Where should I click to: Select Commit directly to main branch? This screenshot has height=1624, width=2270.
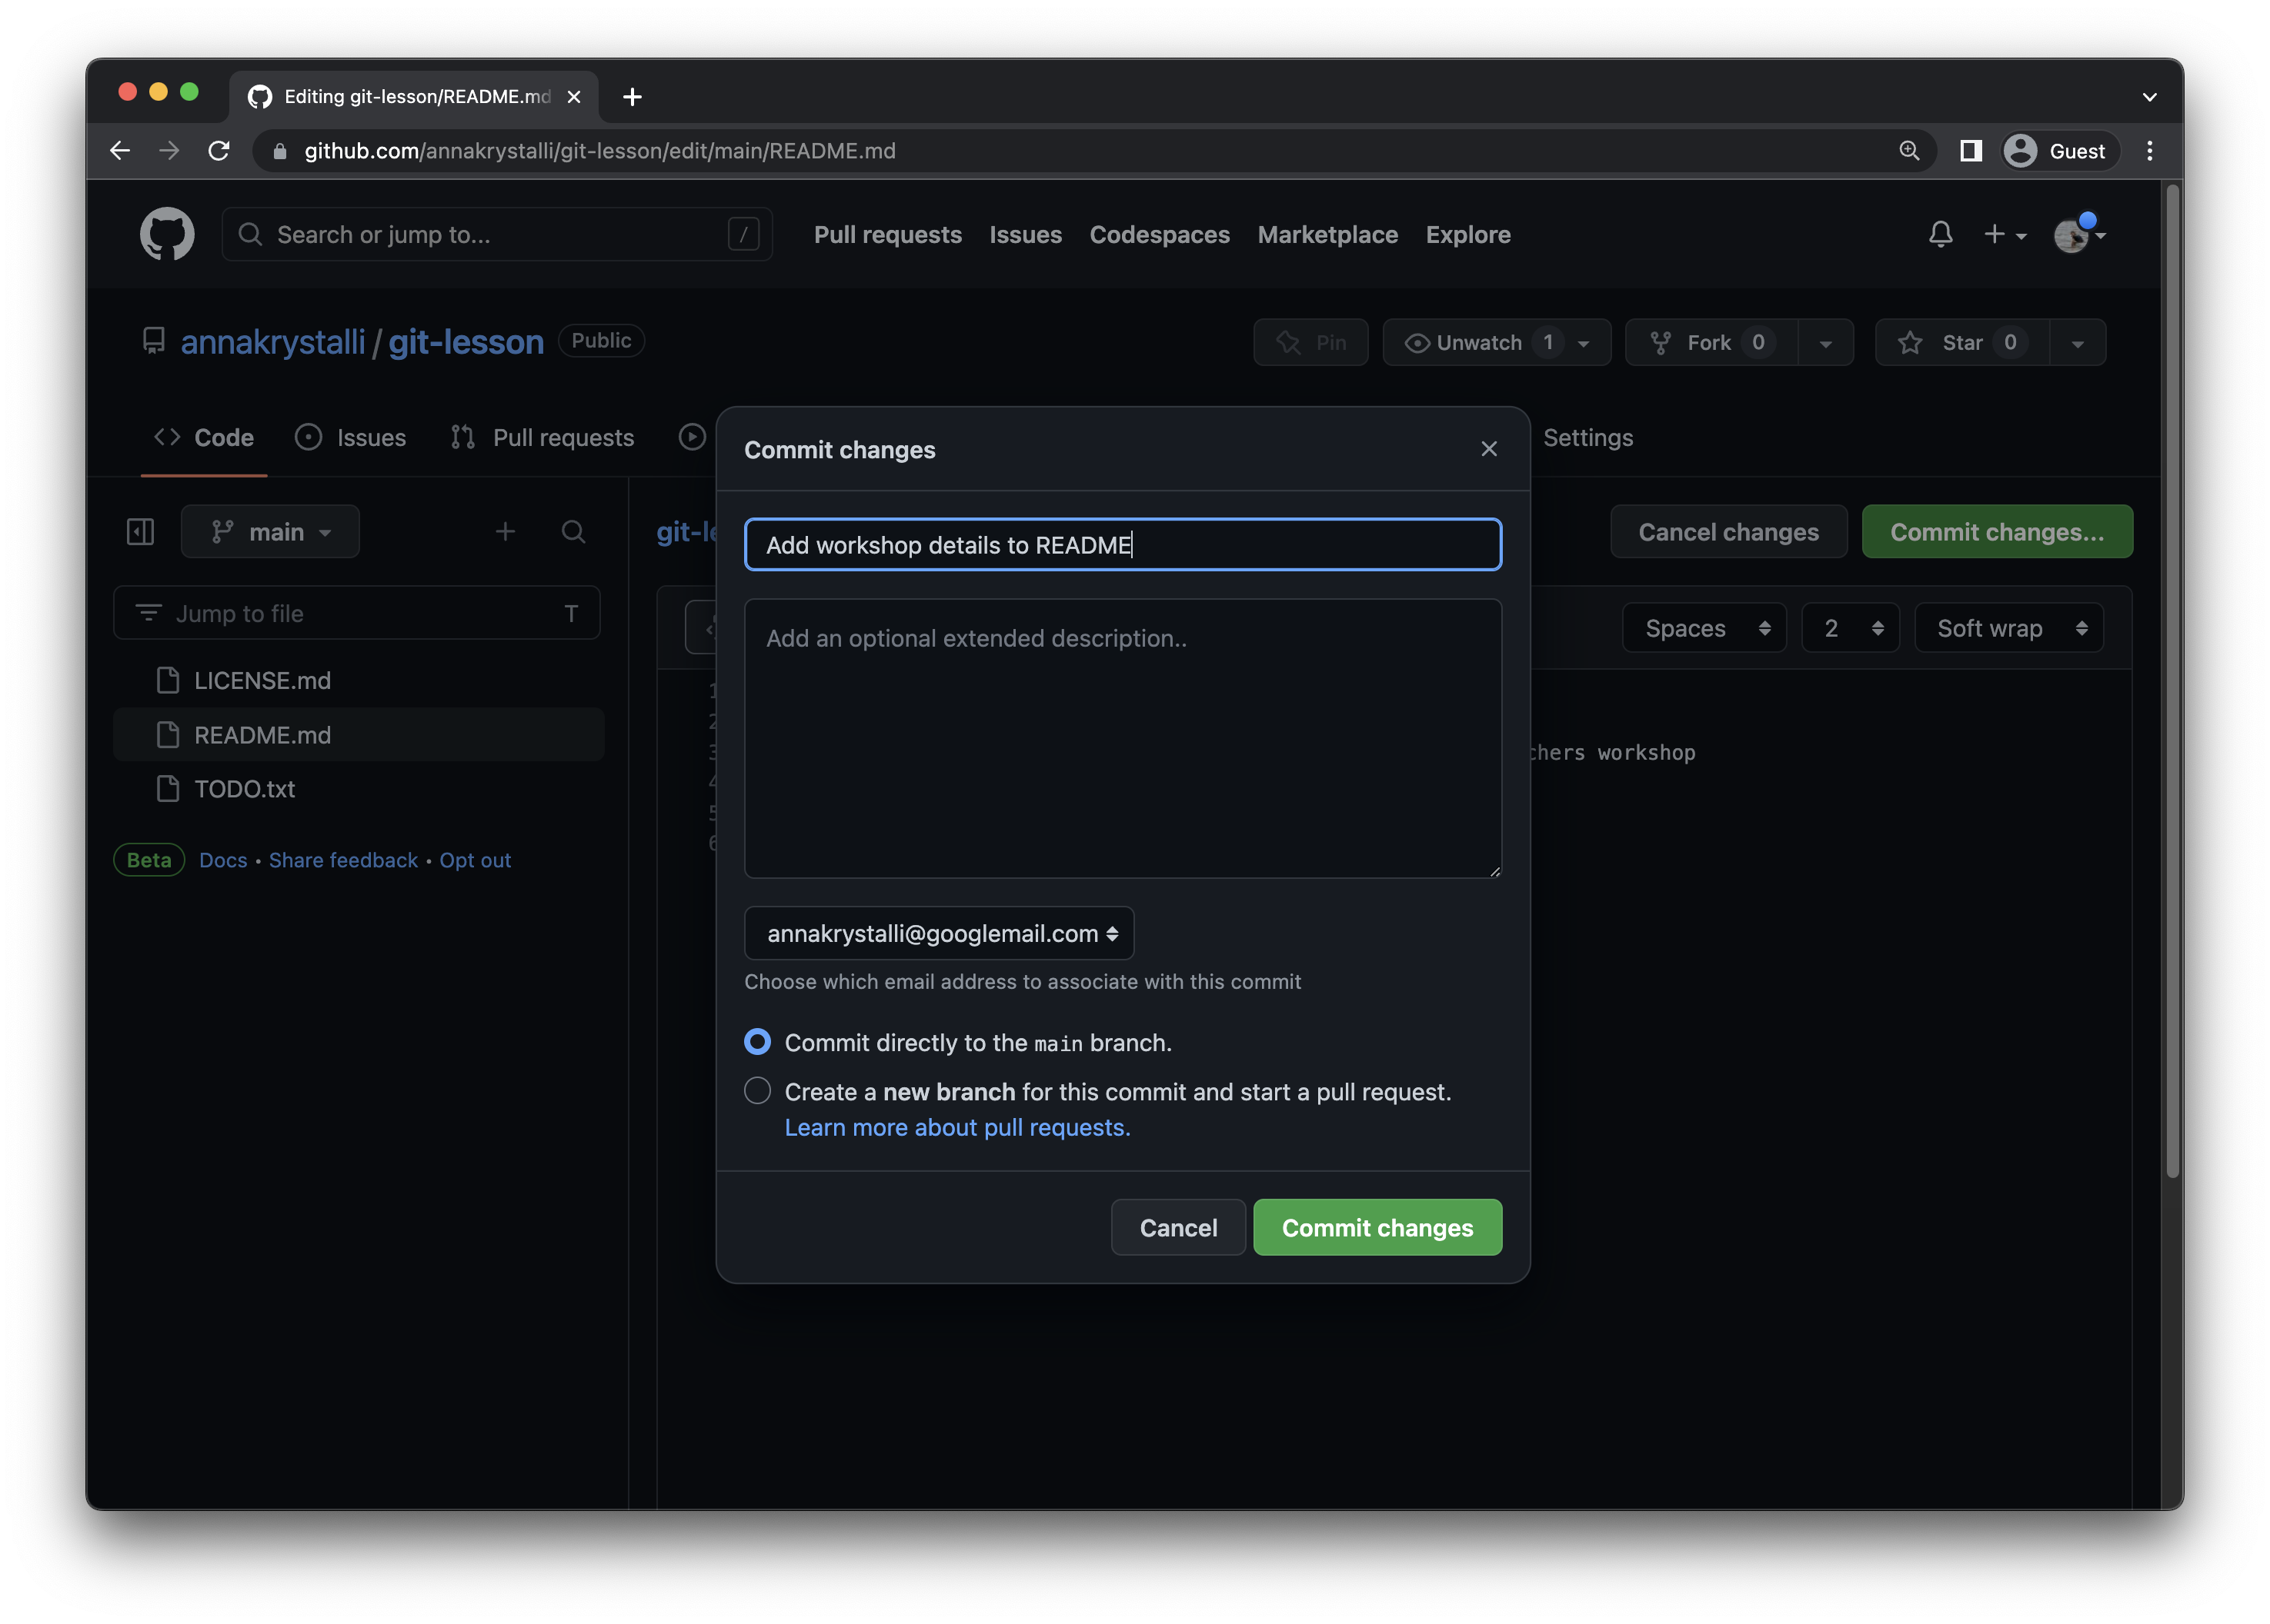[x=757, y=1042]
